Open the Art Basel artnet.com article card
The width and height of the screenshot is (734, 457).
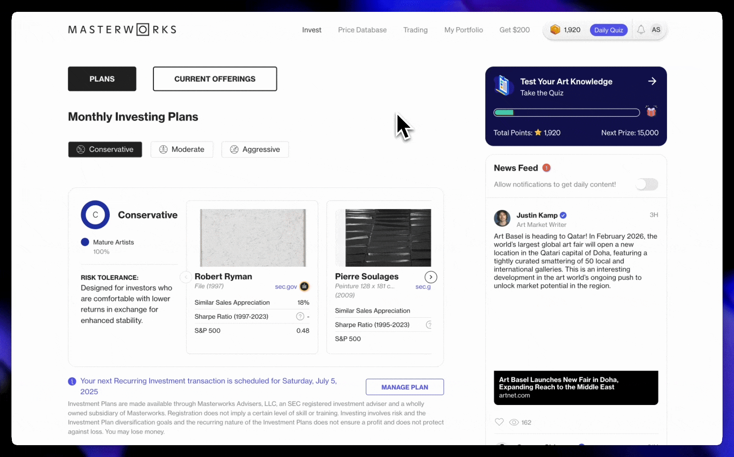[576, 388]
